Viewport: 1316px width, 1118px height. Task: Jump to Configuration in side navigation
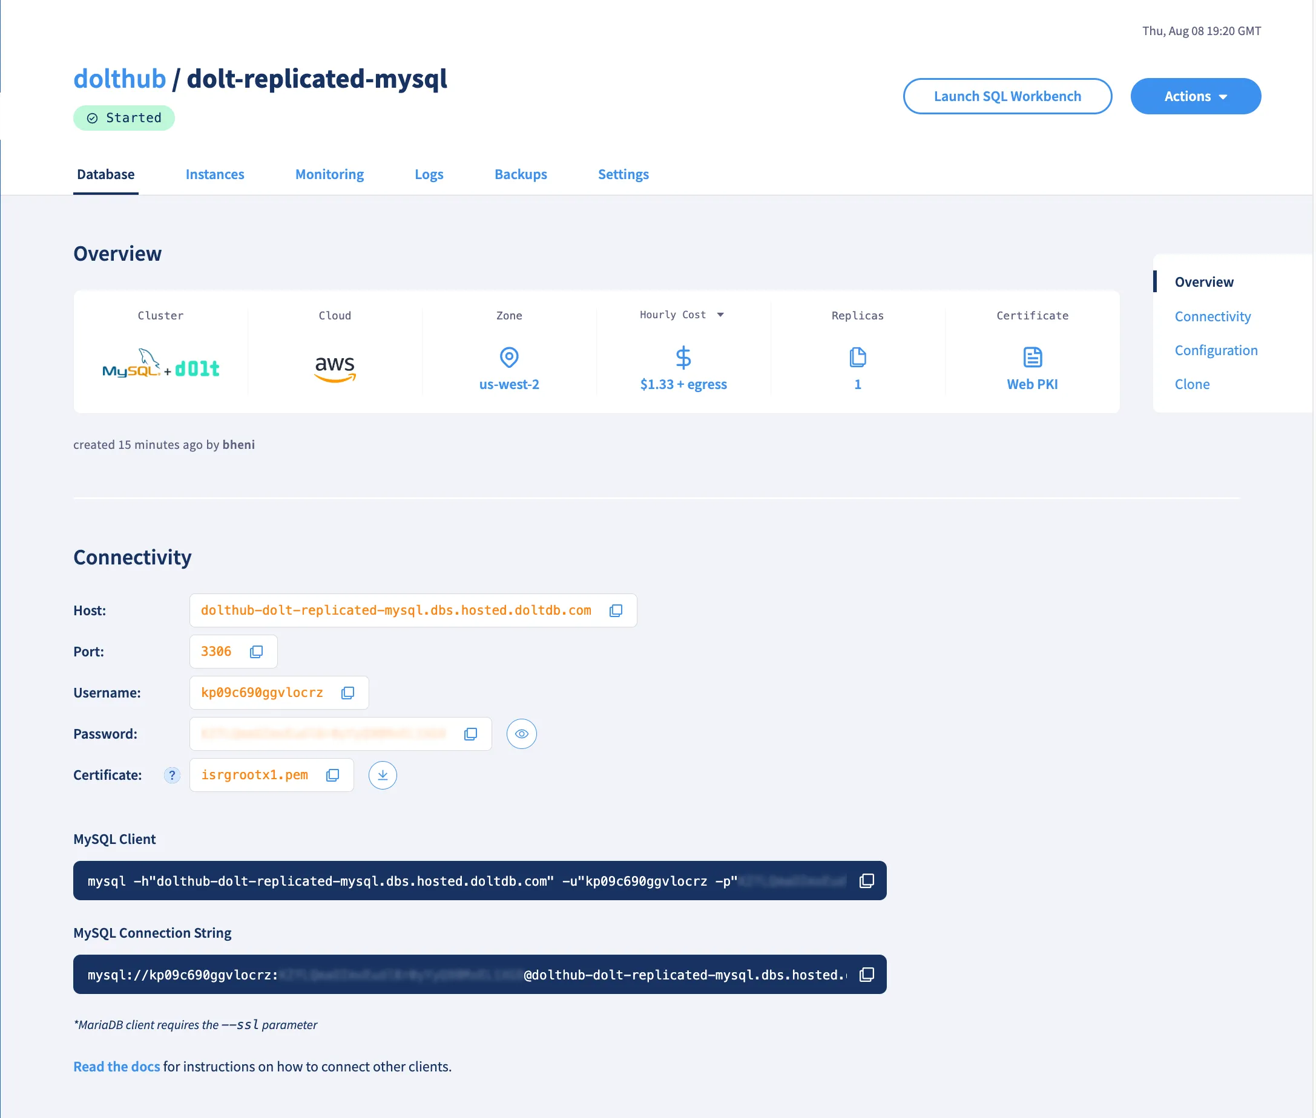point(1215,350)
